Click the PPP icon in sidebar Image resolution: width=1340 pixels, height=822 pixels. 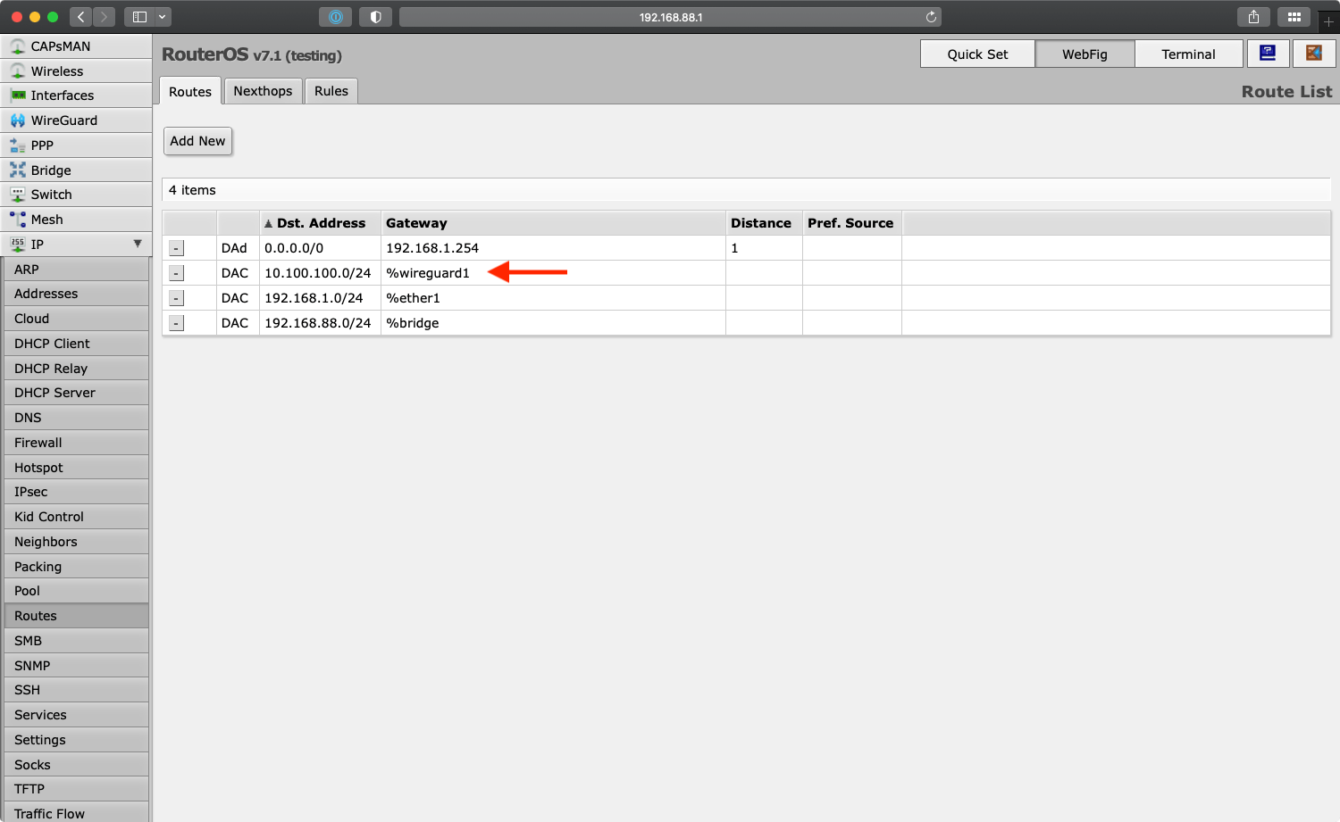click(18, 145)
